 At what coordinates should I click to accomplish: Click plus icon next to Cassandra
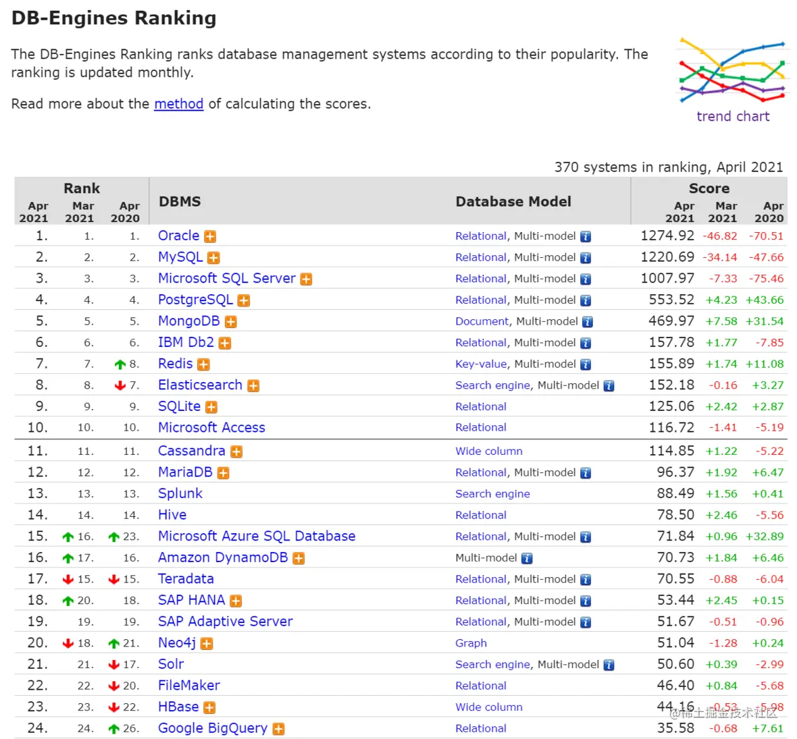[x=236, y=451]
